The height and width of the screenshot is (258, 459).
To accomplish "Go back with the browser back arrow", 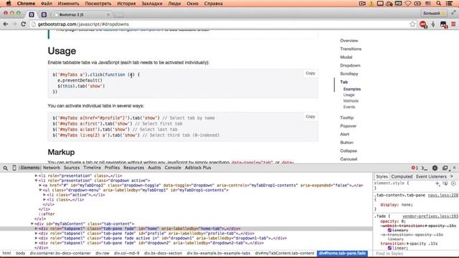I will [5, 24].
